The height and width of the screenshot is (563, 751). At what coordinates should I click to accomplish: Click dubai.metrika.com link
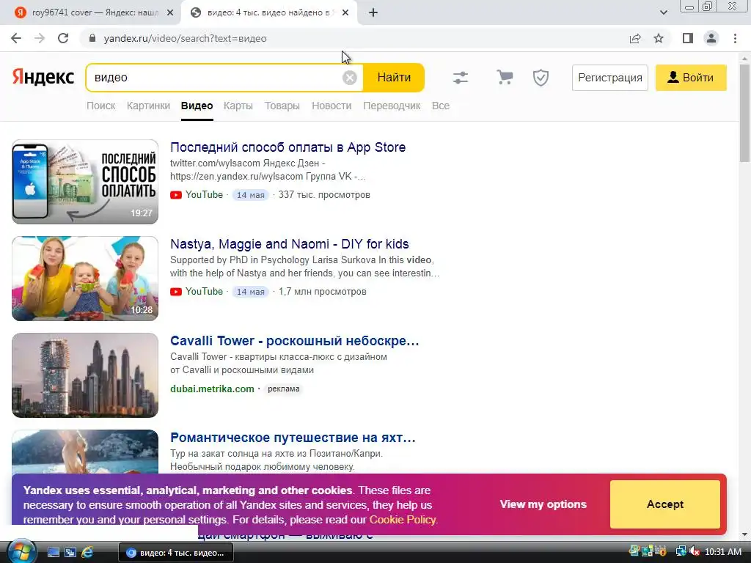point(212,389)
